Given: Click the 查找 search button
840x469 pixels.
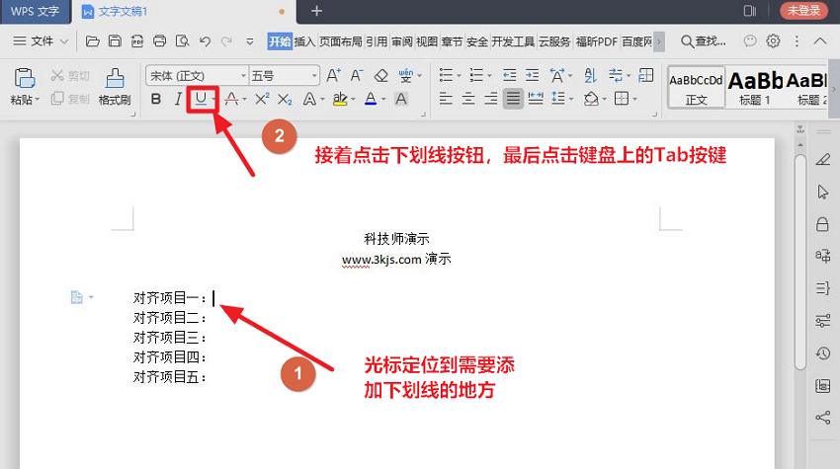Looking at the screenshot, I should (704, 41).
